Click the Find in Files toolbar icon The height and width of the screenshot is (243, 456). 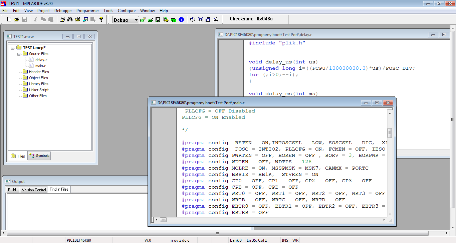(x=77, y=20)
